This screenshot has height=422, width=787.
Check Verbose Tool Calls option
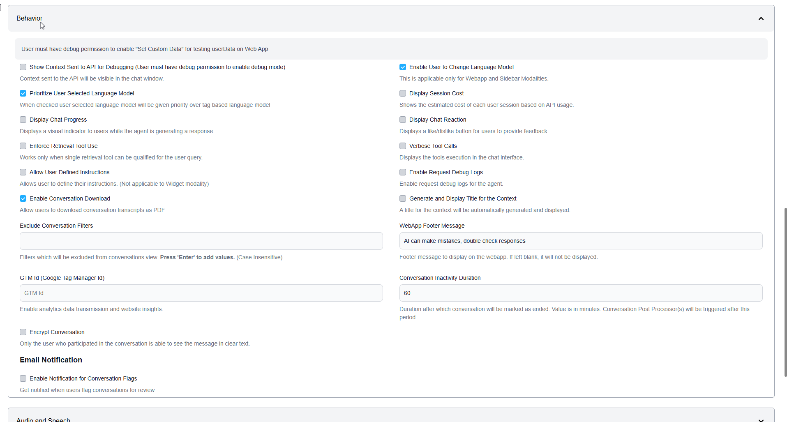403,146
